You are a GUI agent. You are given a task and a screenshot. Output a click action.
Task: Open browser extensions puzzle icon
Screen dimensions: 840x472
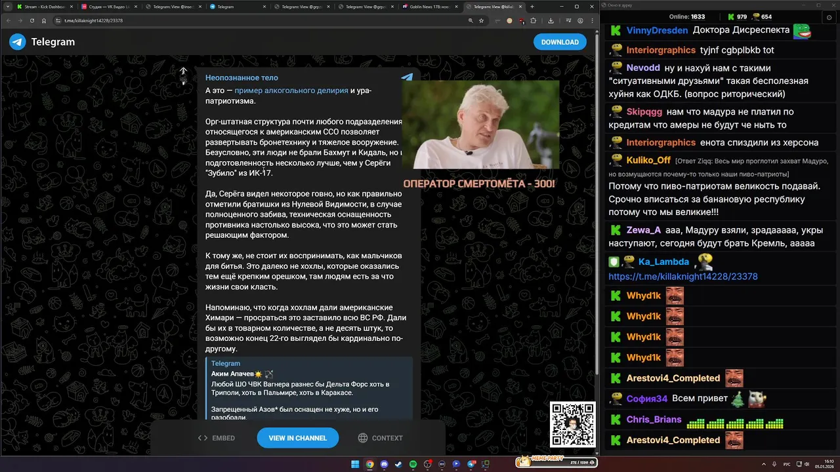point(533,21)
